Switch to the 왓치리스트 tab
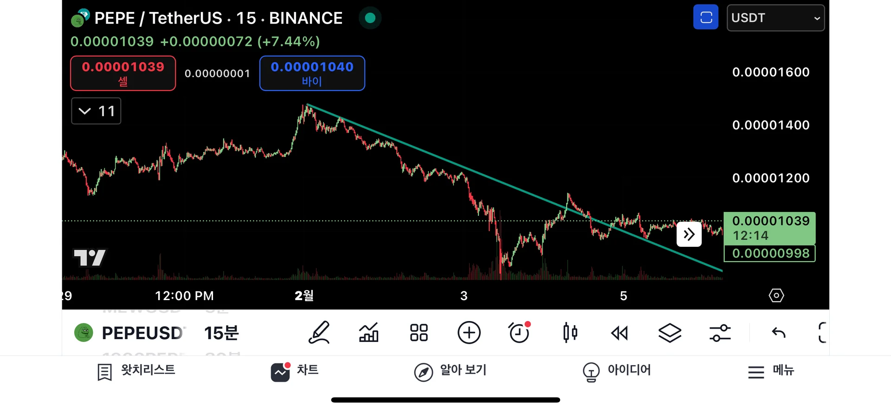Image resolution: width=891 pixels, height=411 pixels. coord(136,371)
